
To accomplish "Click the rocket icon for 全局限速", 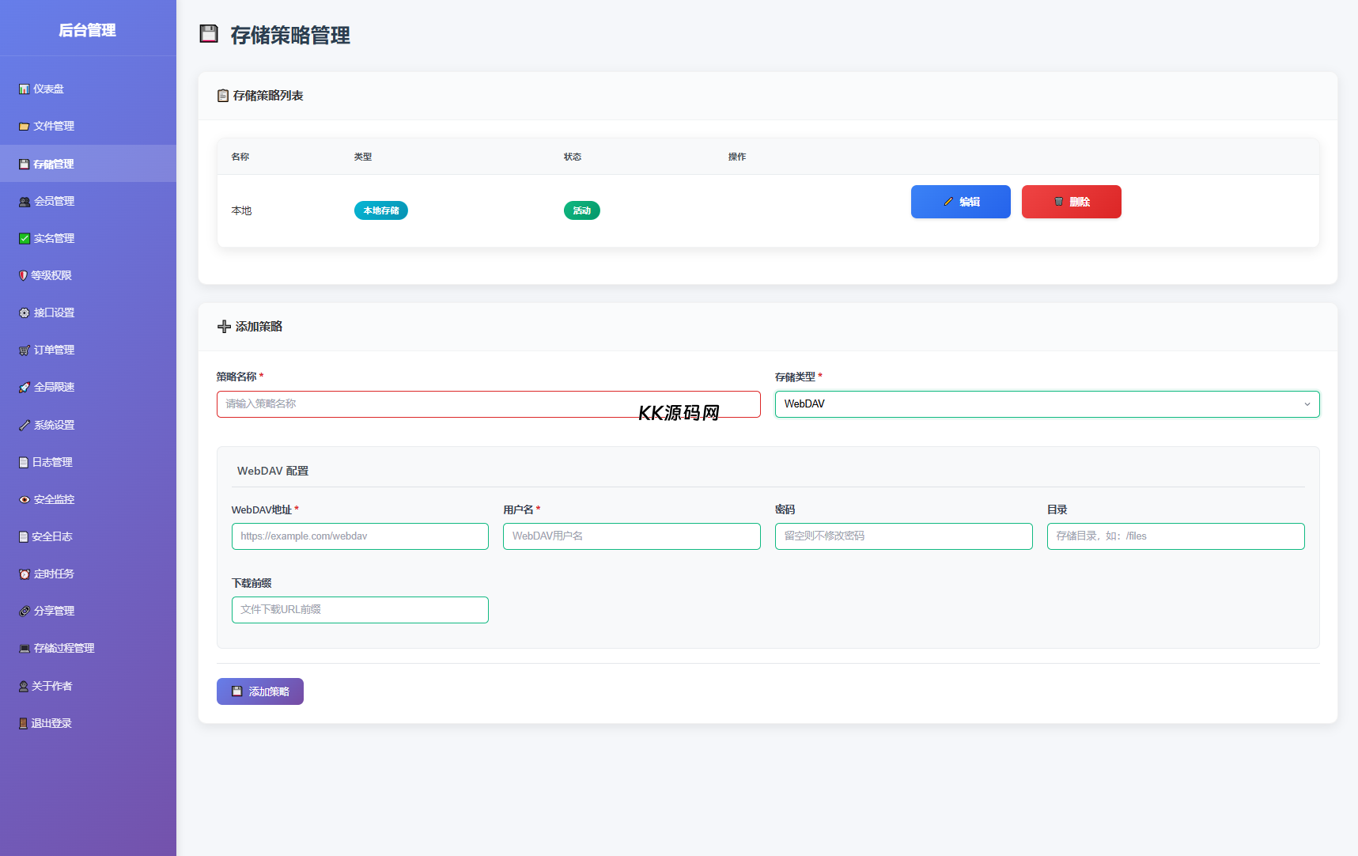I will tap(24, 388).
